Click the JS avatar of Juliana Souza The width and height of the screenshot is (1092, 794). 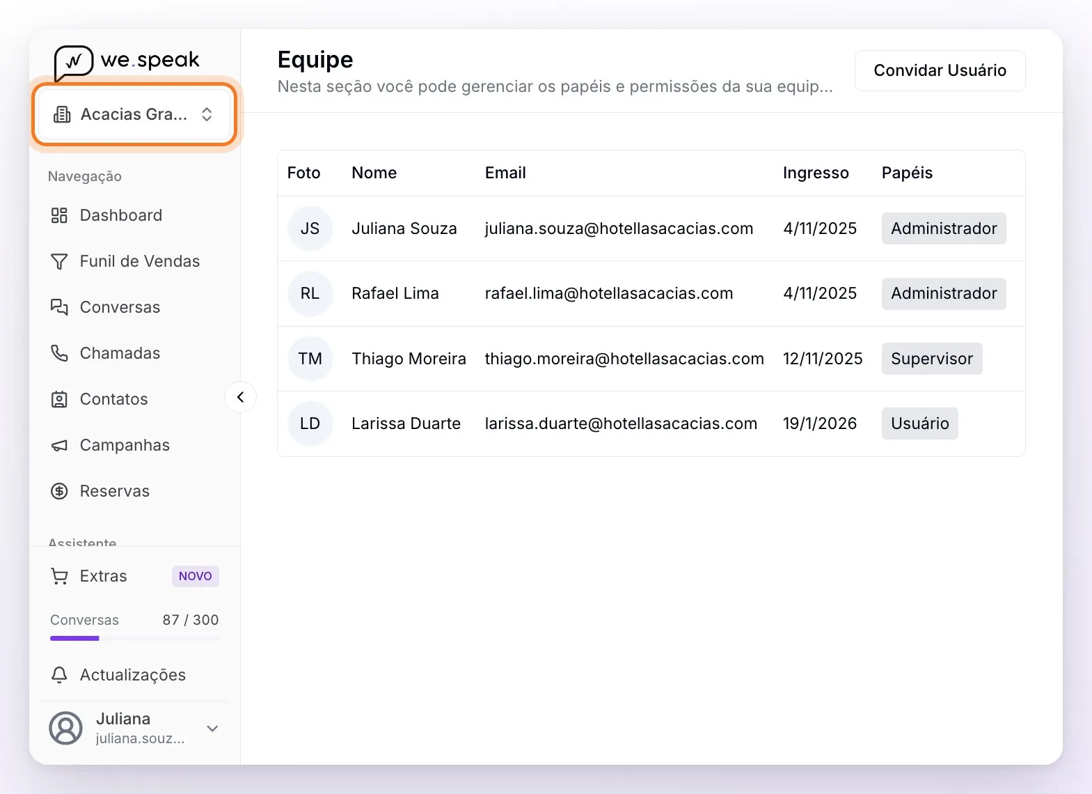310,228
